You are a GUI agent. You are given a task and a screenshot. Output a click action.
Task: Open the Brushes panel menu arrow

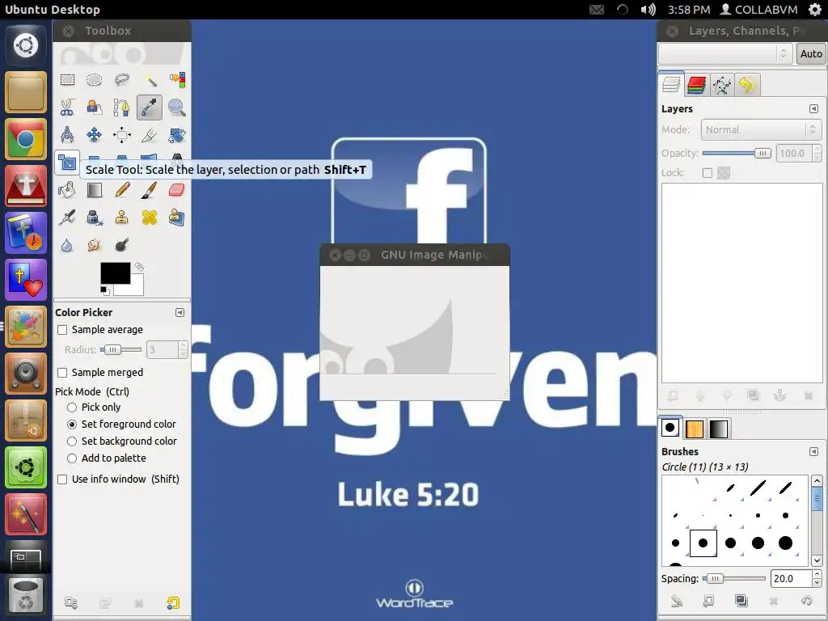point(813,451)
